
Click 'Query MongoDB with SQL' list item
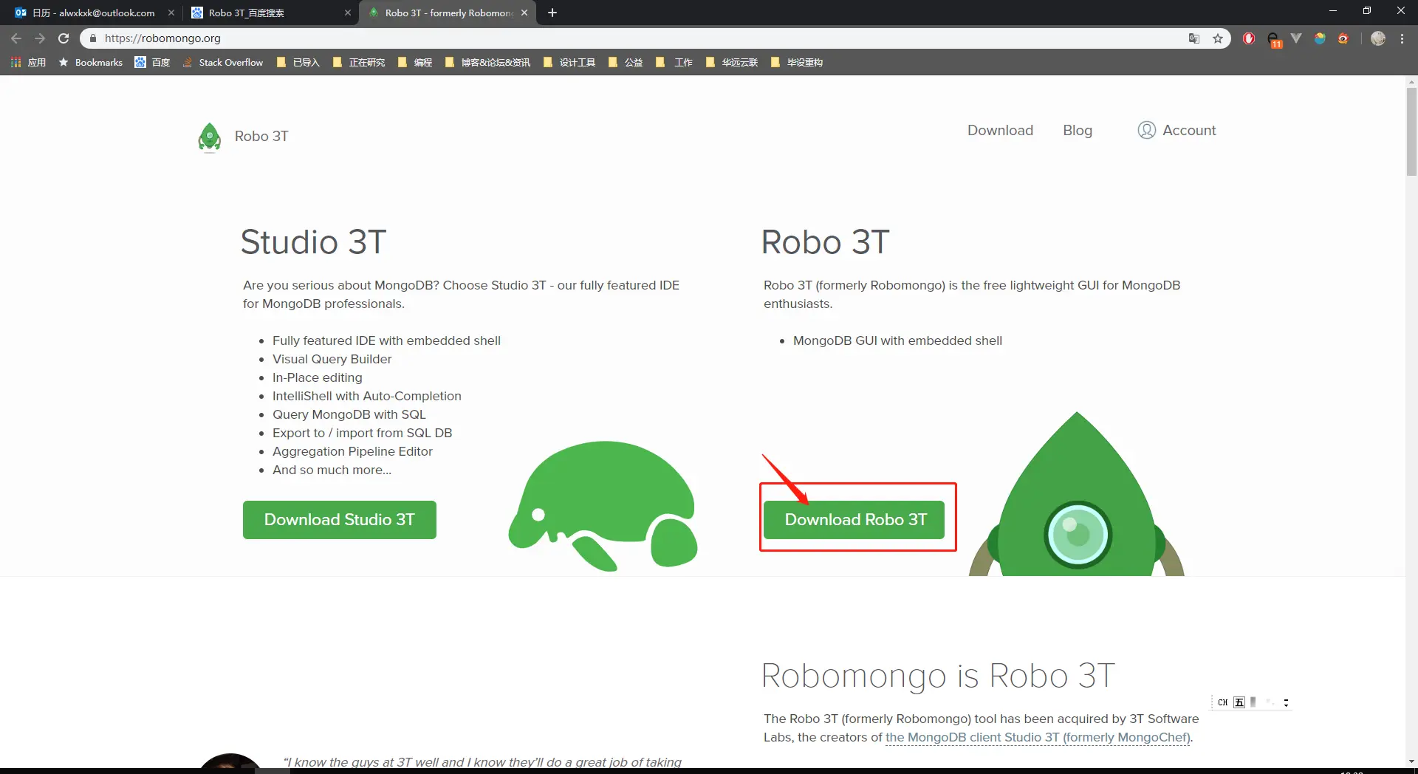[x=349, y=414]
